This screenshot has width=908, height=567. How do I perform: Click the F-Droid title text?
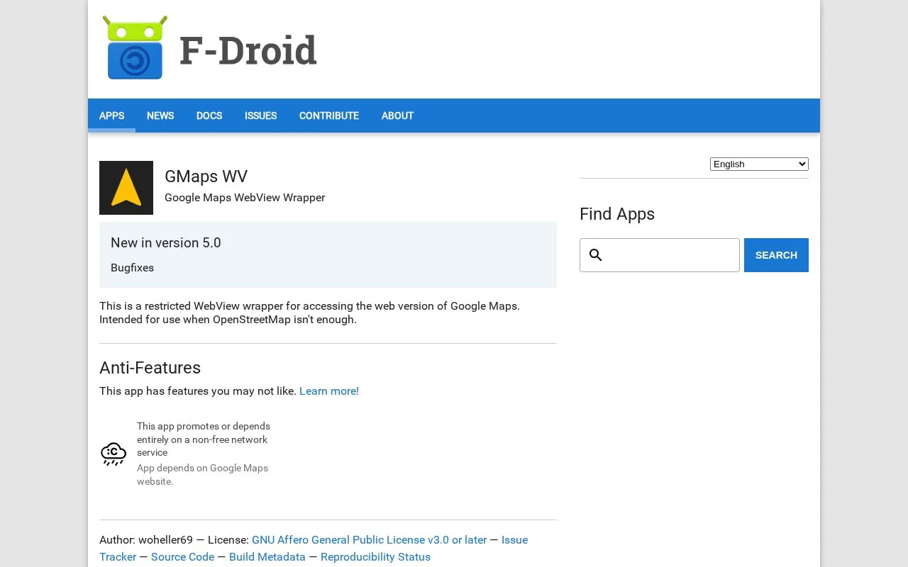pyautogui.click(x=248, y=50)
